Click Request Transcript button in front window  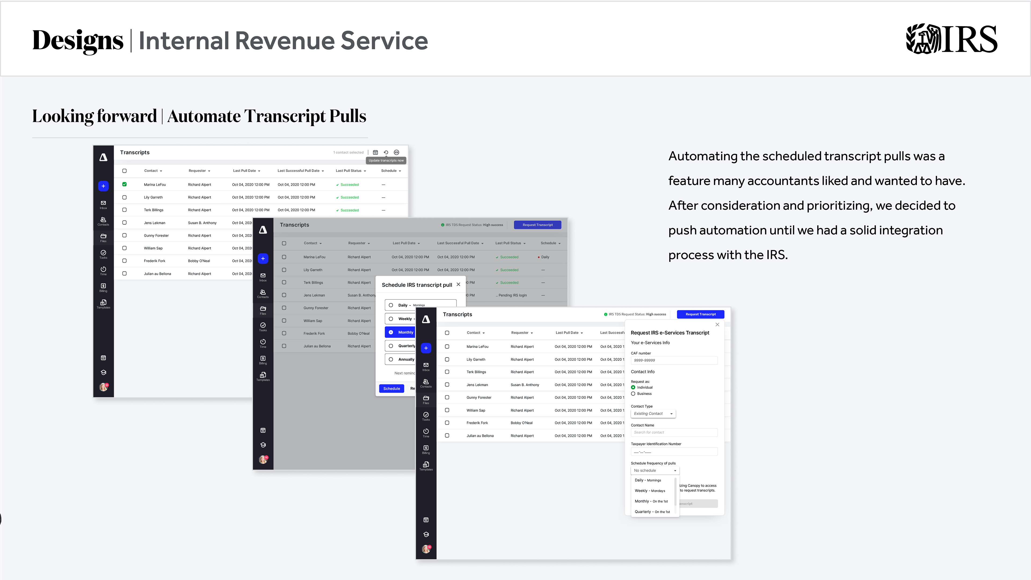tap(700, 314)
